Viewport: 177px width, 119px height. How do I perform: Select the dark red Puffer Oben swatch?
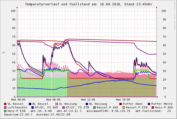[121, 104]
